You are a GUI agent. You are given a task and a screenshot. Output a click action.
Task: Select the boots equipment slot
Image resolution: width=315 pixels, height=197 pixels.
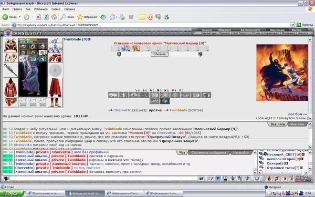pyautogui.click(x=55, y=102)
